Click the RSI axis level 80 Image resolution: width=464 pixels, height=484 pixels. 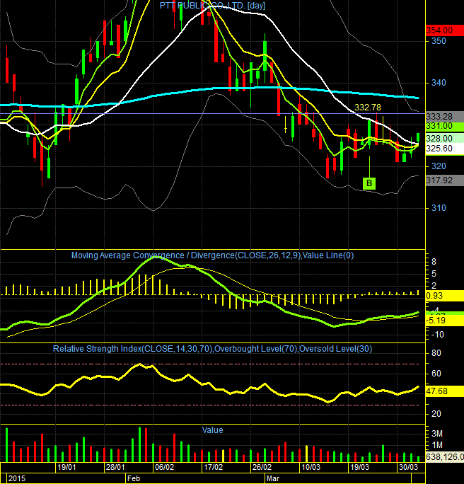(x=436, y=353)
